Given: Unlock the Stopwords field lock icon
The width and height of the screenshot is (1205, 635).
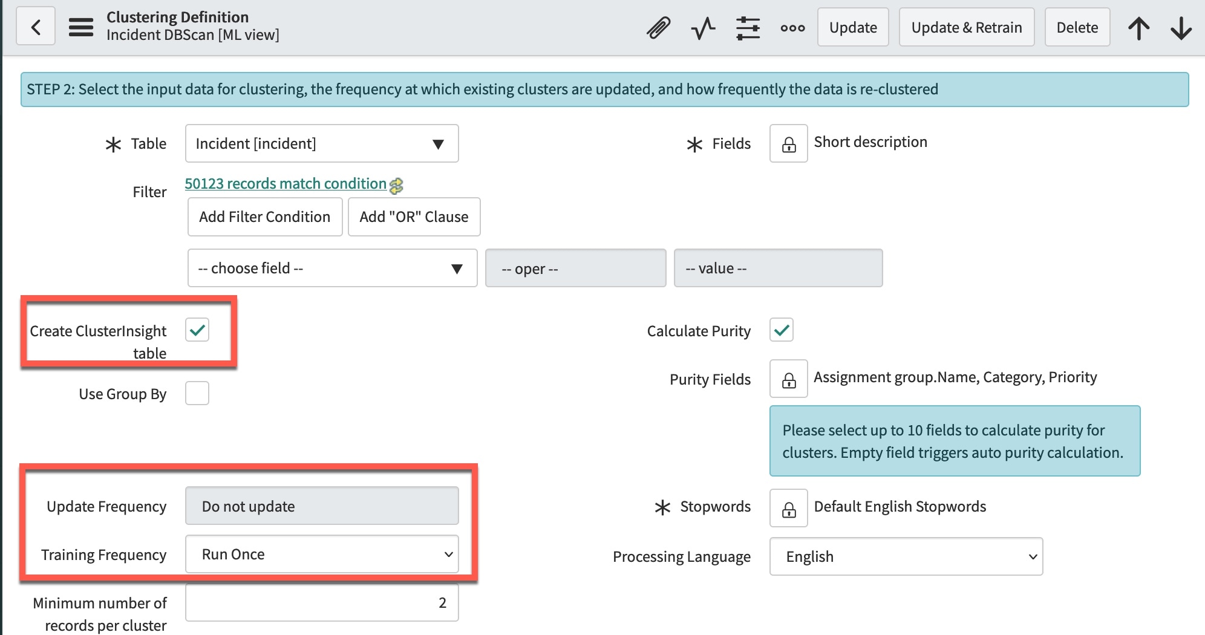Looking at the screenshot, I should pyautogui.click(x=788, y=508).
